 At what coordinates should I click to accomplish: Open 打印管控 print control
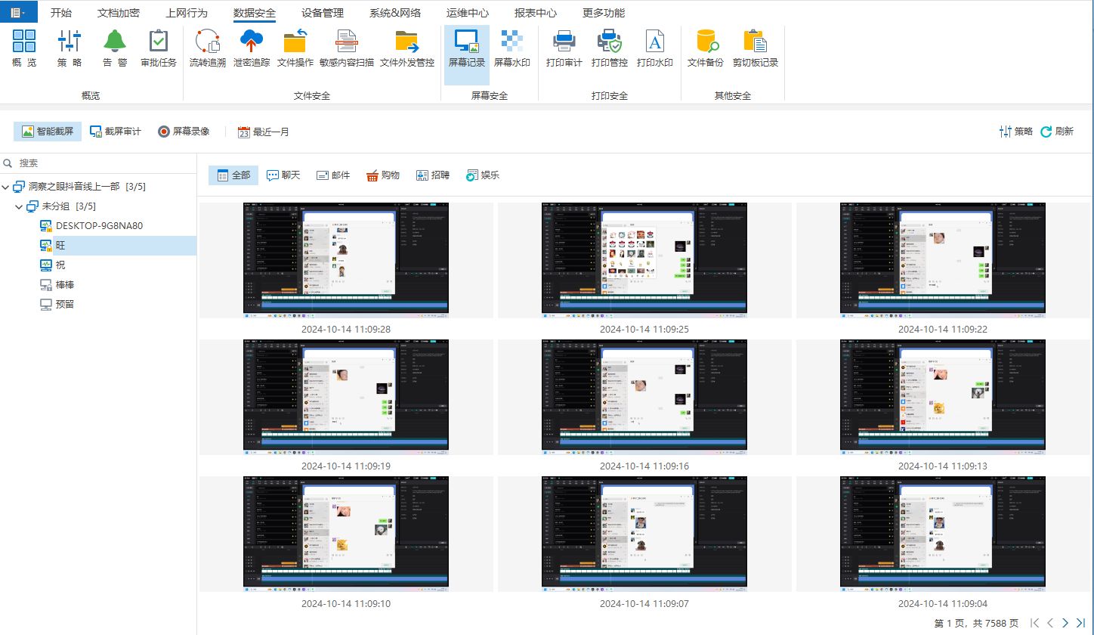pyautogui.click(x=610, y=50)
